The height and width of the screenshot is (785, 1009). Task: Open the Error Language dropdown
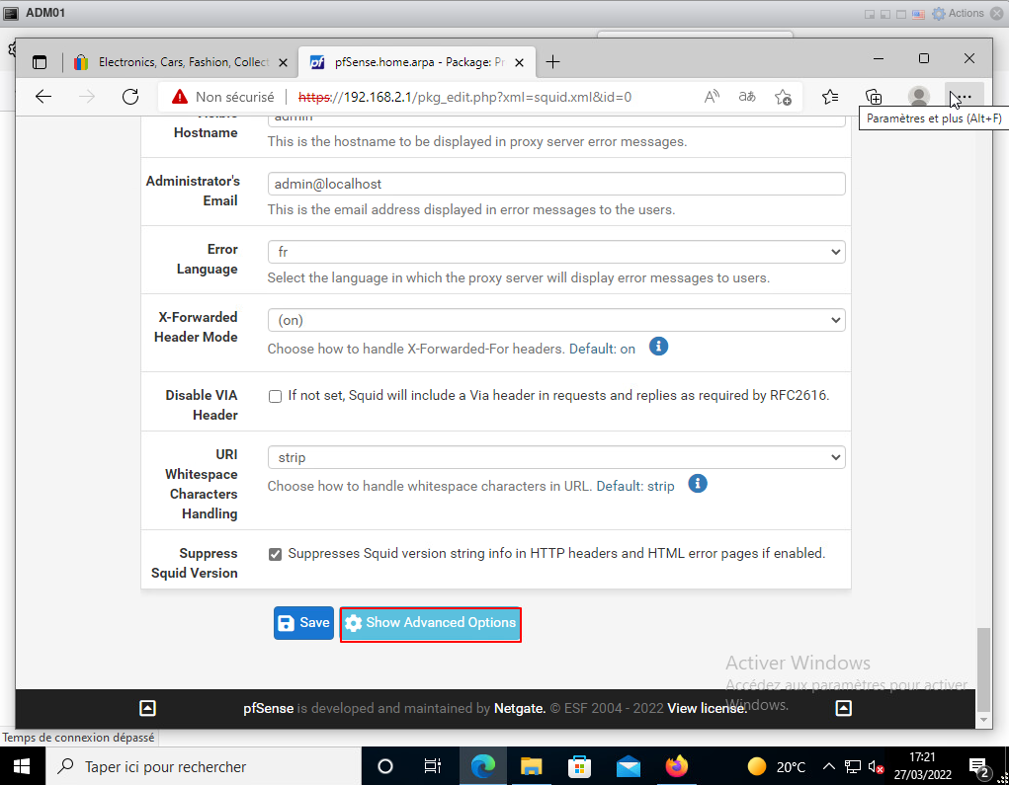pos(555,252)
